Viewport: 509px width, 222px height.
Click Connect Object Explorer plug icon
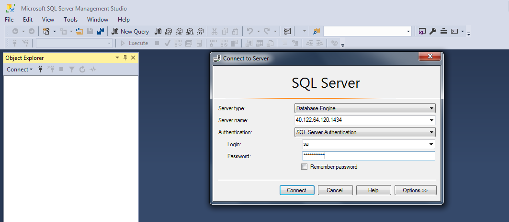coord(40,69)
